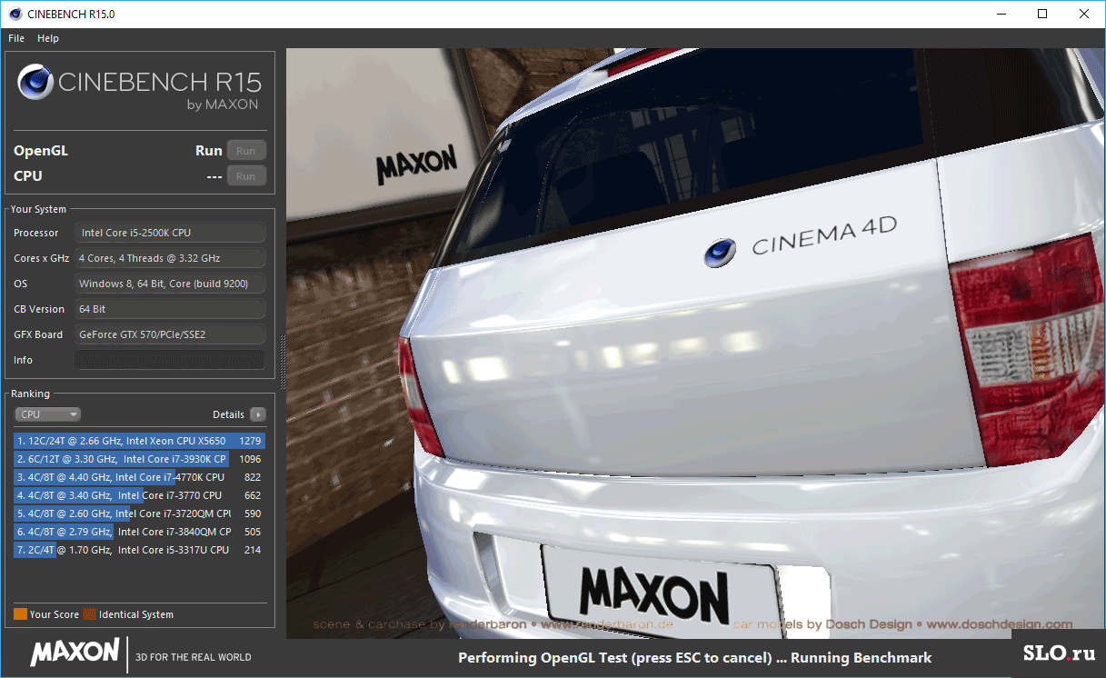Click the splitter handle between panel and render
The height and width of the screenshot is (678, 1106).
tap(283, 361)
